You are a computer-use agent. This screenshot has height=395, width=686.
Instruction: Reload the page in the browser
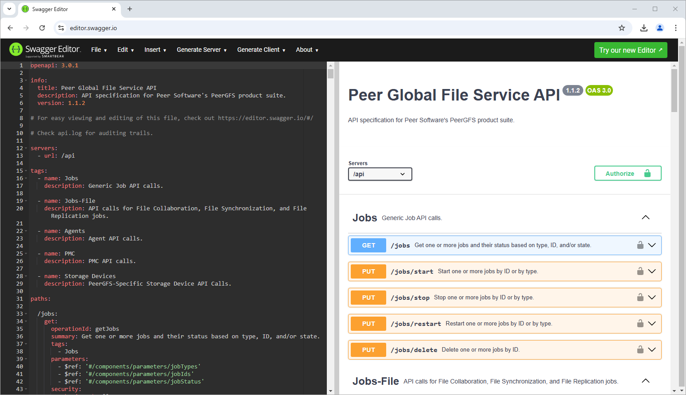click(x=42, y=28)
